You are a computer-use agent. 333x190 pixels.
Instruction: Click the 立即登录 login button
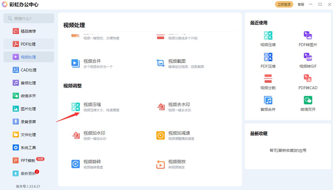pos(284,4)
